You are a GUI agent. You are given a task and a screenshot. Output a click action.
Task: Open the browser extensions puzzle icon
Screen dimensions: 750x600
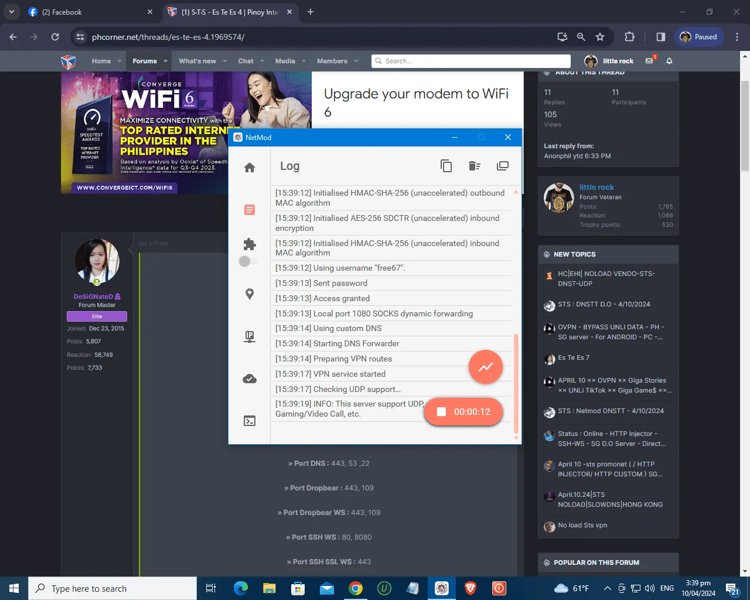[x=630, y=37]
